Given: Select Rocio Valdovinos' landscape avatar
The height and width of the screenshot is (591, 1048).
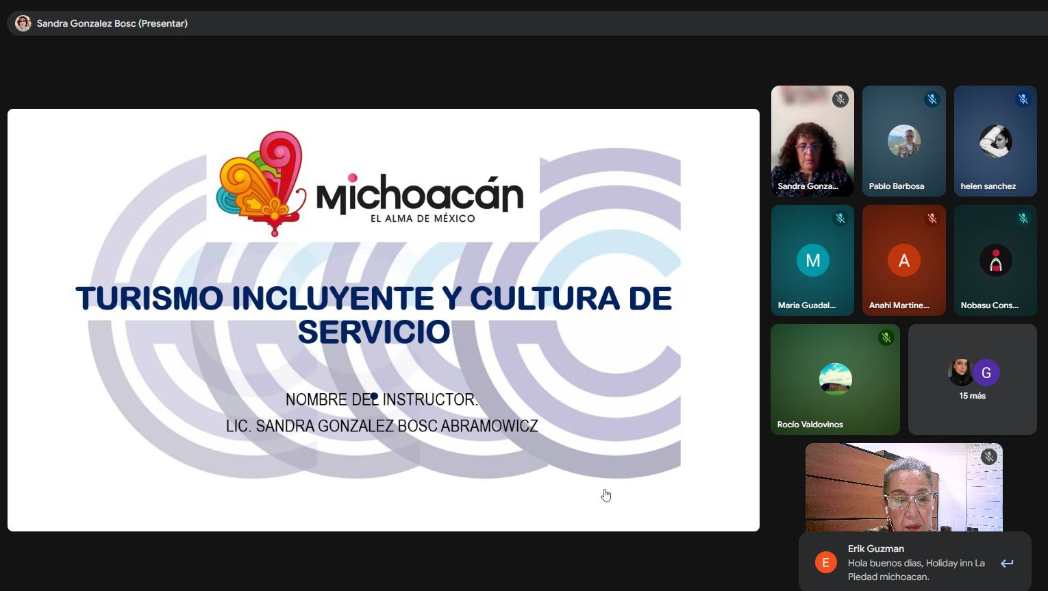Looking at the screenshot, I should pos(836,379).
